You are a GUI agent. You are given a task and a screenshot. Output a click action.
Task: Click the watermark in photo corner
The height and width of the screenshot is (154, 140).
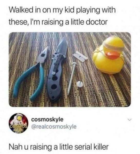point(118,37)
